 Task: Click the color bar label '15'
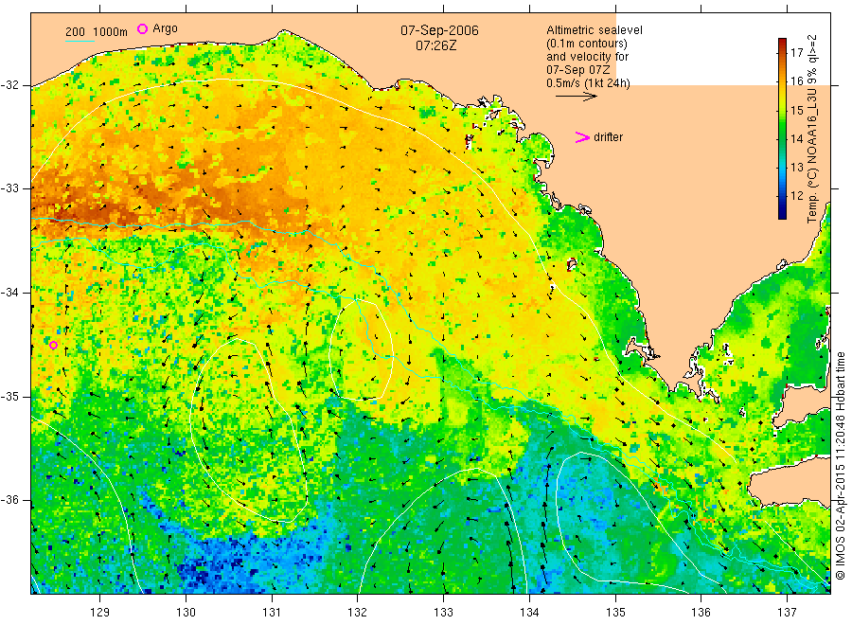pyautogui.click(x=796, y=111)
